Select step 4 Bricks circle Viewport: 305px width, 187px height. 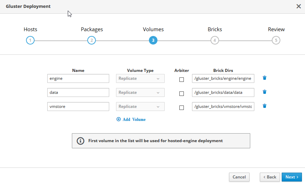coord(215,40)
